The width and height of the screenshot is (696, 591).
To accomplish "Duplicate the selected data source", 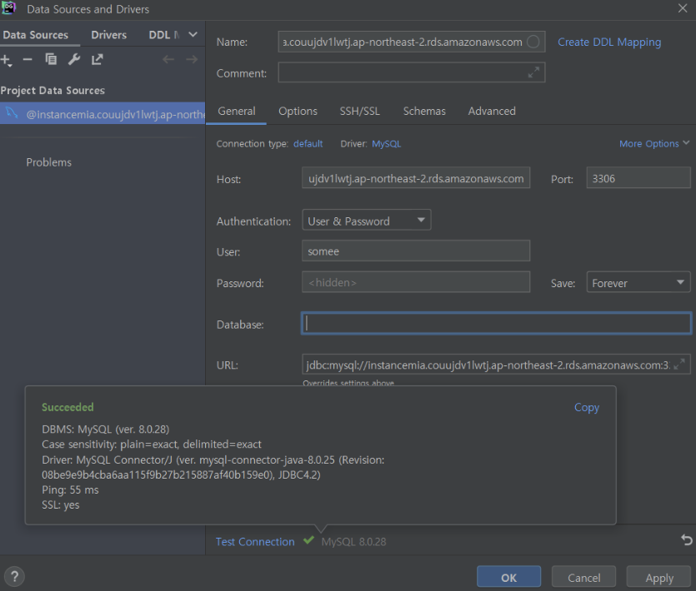I will click(51, 59).
